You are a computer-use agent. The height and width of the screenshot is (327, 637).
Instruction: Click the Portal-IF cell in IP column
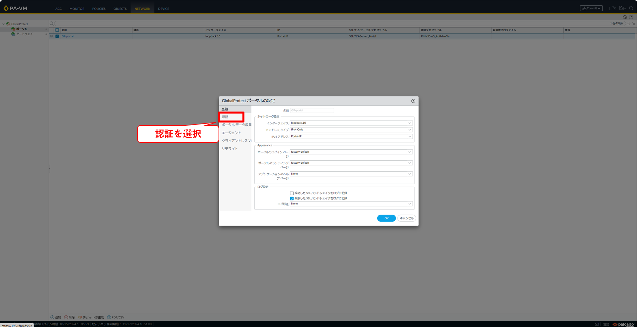point(282,36)
